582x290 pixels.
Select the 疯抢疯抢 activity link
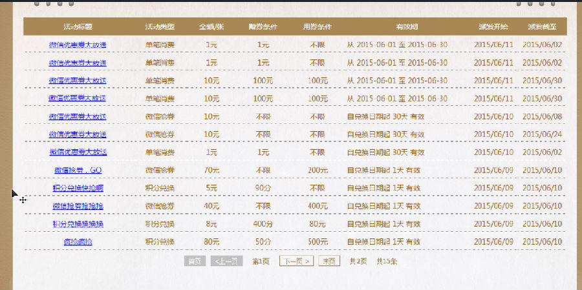pos(78,242)
